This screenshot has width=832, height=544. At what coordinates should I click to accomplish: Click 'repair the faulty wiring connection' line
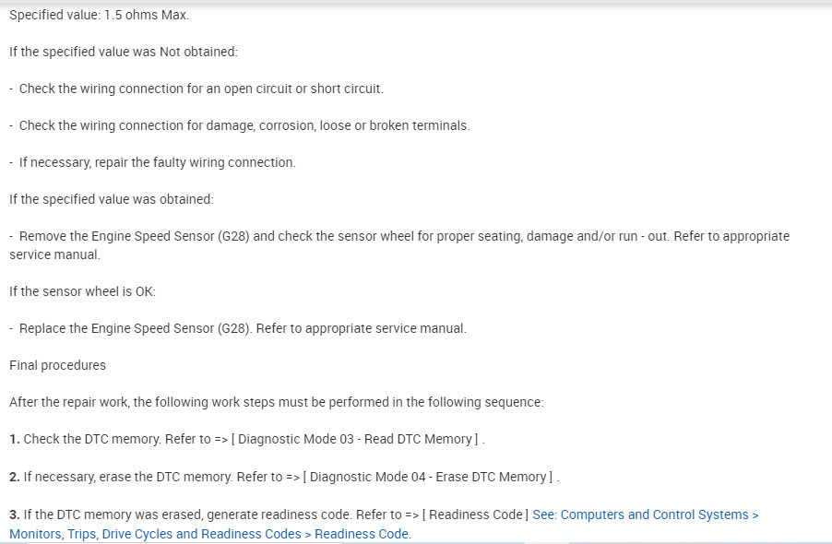tap(157, 162)
